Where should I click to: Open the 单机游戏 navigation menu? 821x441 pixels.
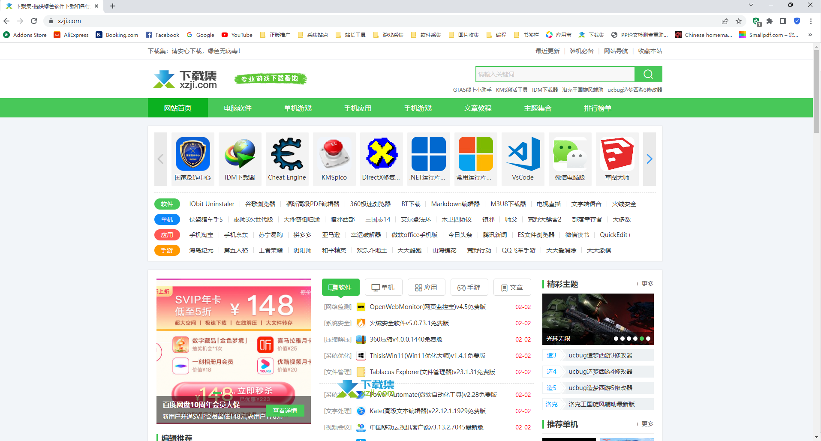(298, 108)
